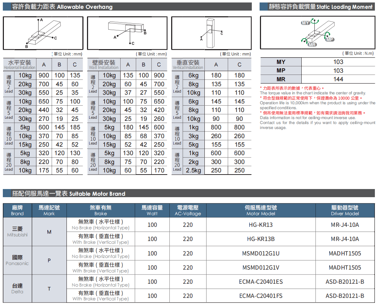Click the Driver Model column header

tap(345, 210)
